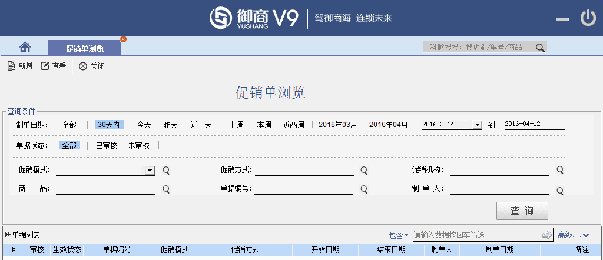Screen dimensions: 603x260
Task: Select the 上周 date filter
Action: click(x=237, y=125)
